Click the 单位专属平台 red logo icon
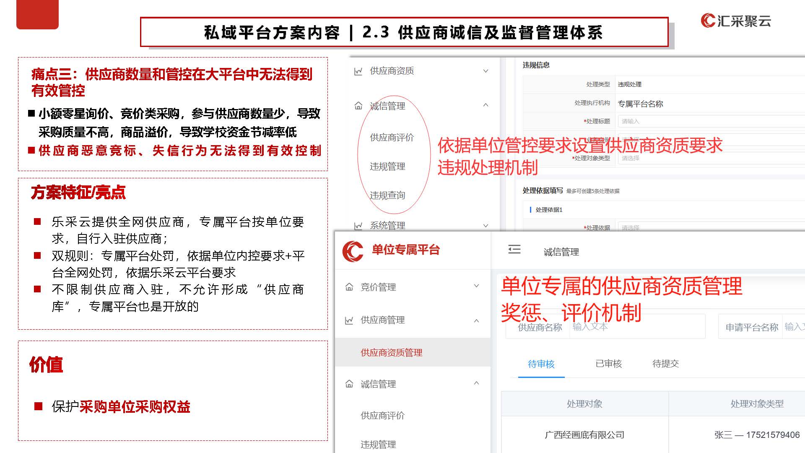 click(353, 251)
